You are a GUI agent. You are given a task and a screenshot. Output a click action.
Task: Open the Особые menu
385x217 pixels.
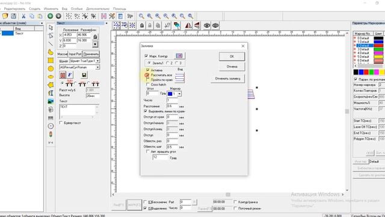pyautogui.click(x=76, y=8)
